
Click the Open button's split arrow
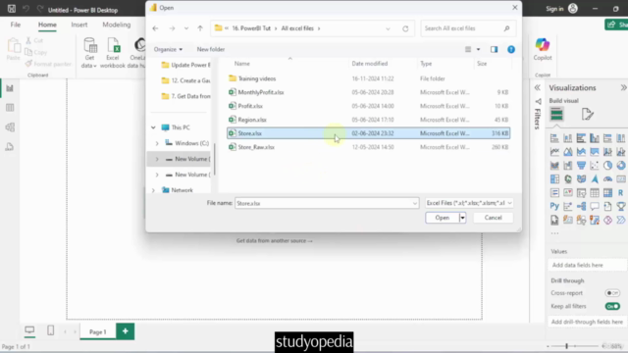point(462,218)
